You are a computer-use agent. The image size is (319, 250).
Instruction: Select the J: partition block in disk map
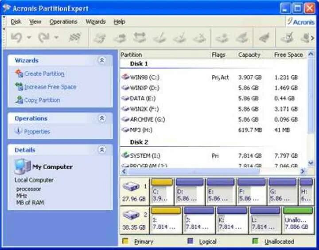point(199,220)
